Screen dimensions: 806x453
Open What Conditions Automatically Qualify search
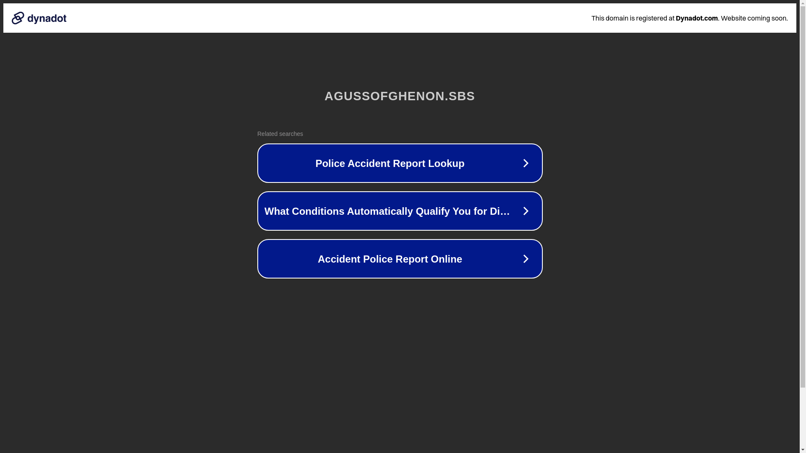click(x=400, y=211)
